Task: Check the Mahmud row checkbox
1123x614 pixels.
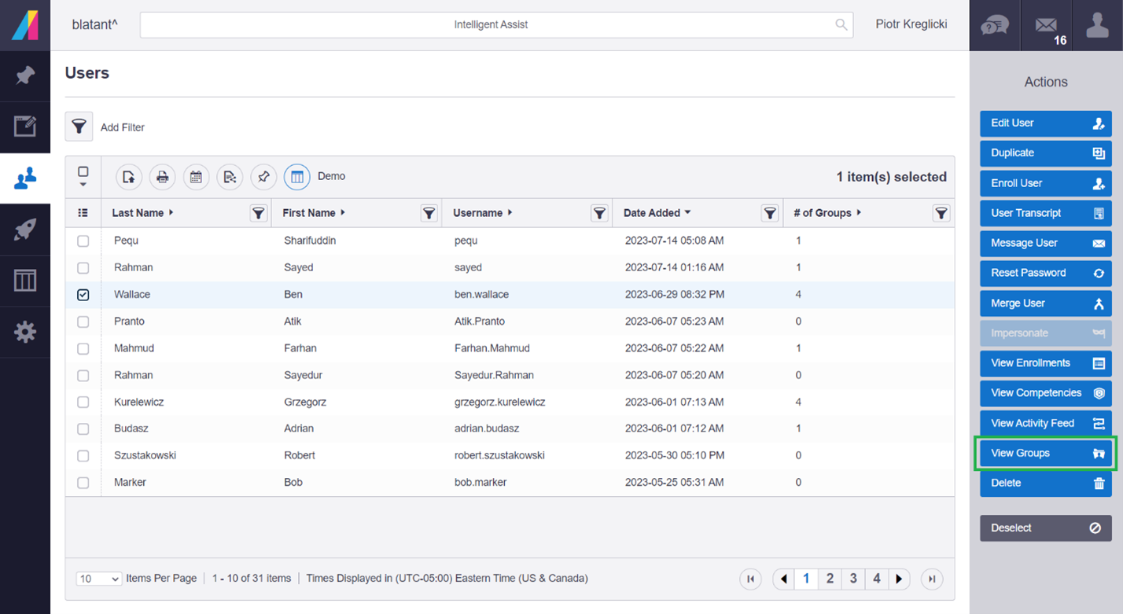Action: (x=83, y=348)
